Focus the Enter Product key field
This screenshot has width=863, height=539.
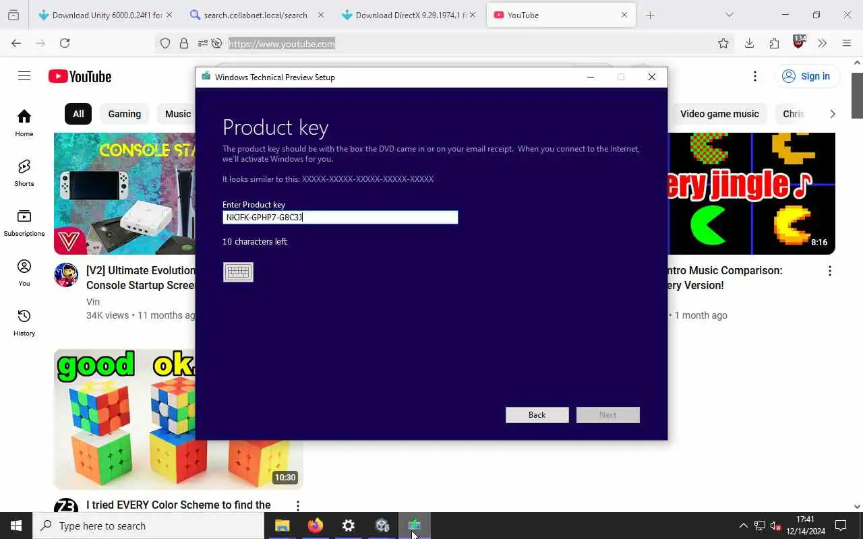coord(340,217)
